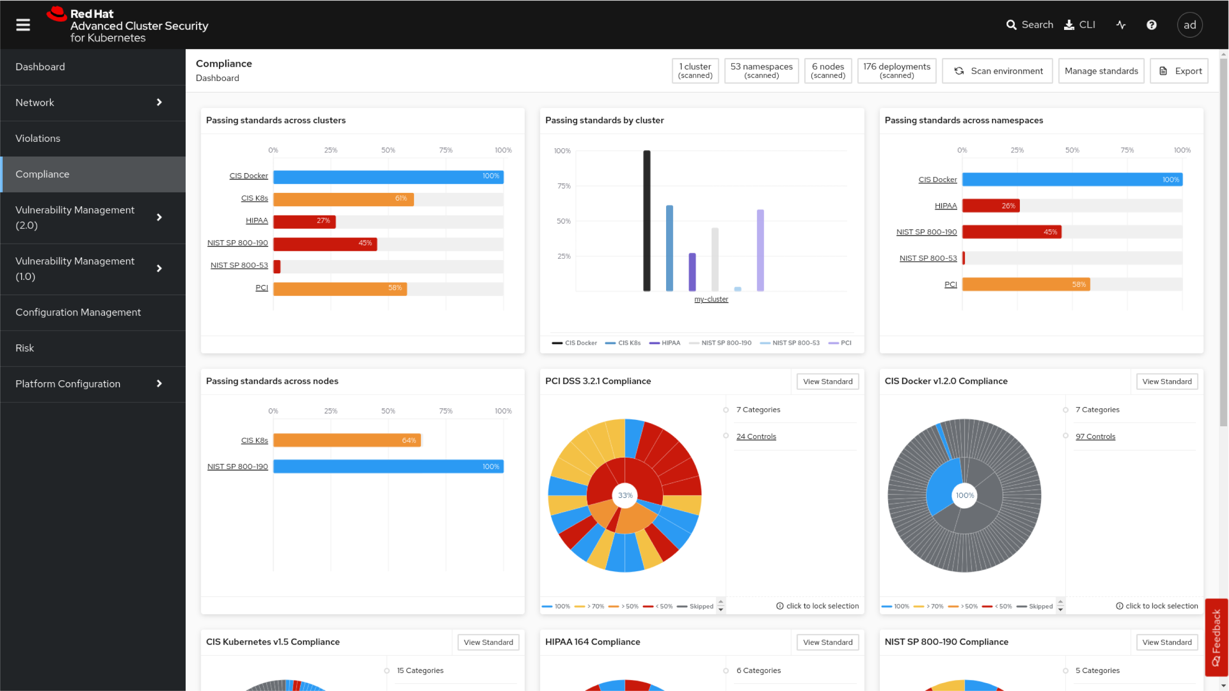
Task: Open Configuration Management
Action: [78, 313]
